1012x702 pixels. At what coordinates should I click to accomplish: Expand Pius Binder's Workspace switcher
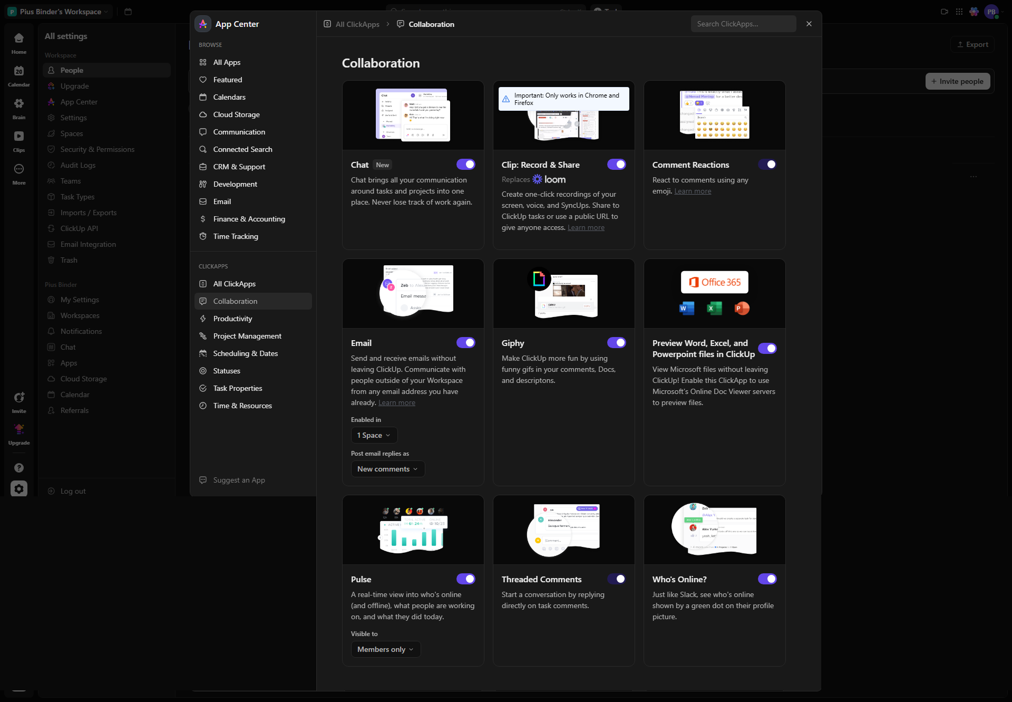coord(59,12)
